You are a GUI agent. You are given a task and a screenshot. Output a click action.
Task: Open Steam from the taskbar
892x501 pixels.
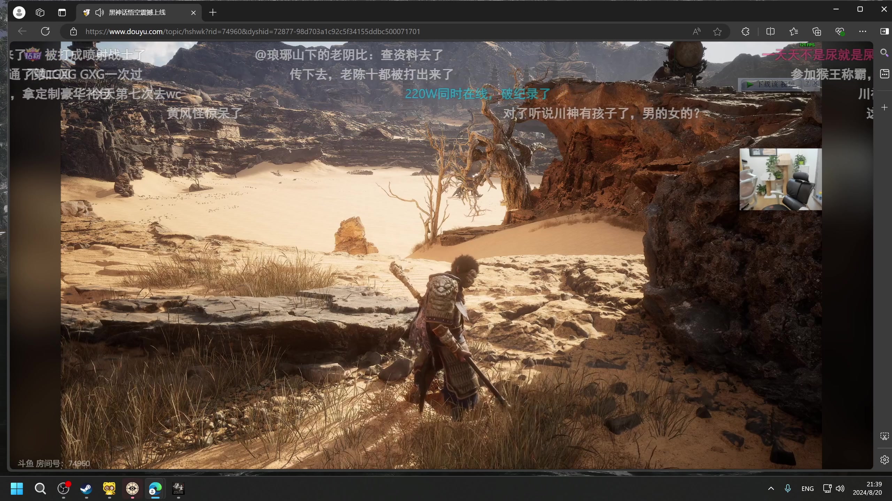[x=86, y=488]
